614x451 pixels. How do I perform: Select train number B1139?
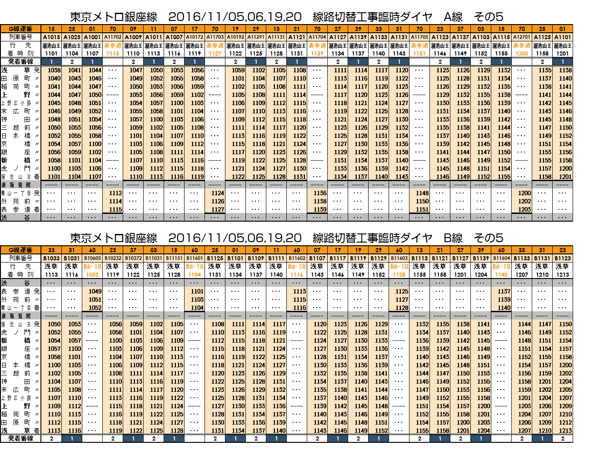(481, 258)
